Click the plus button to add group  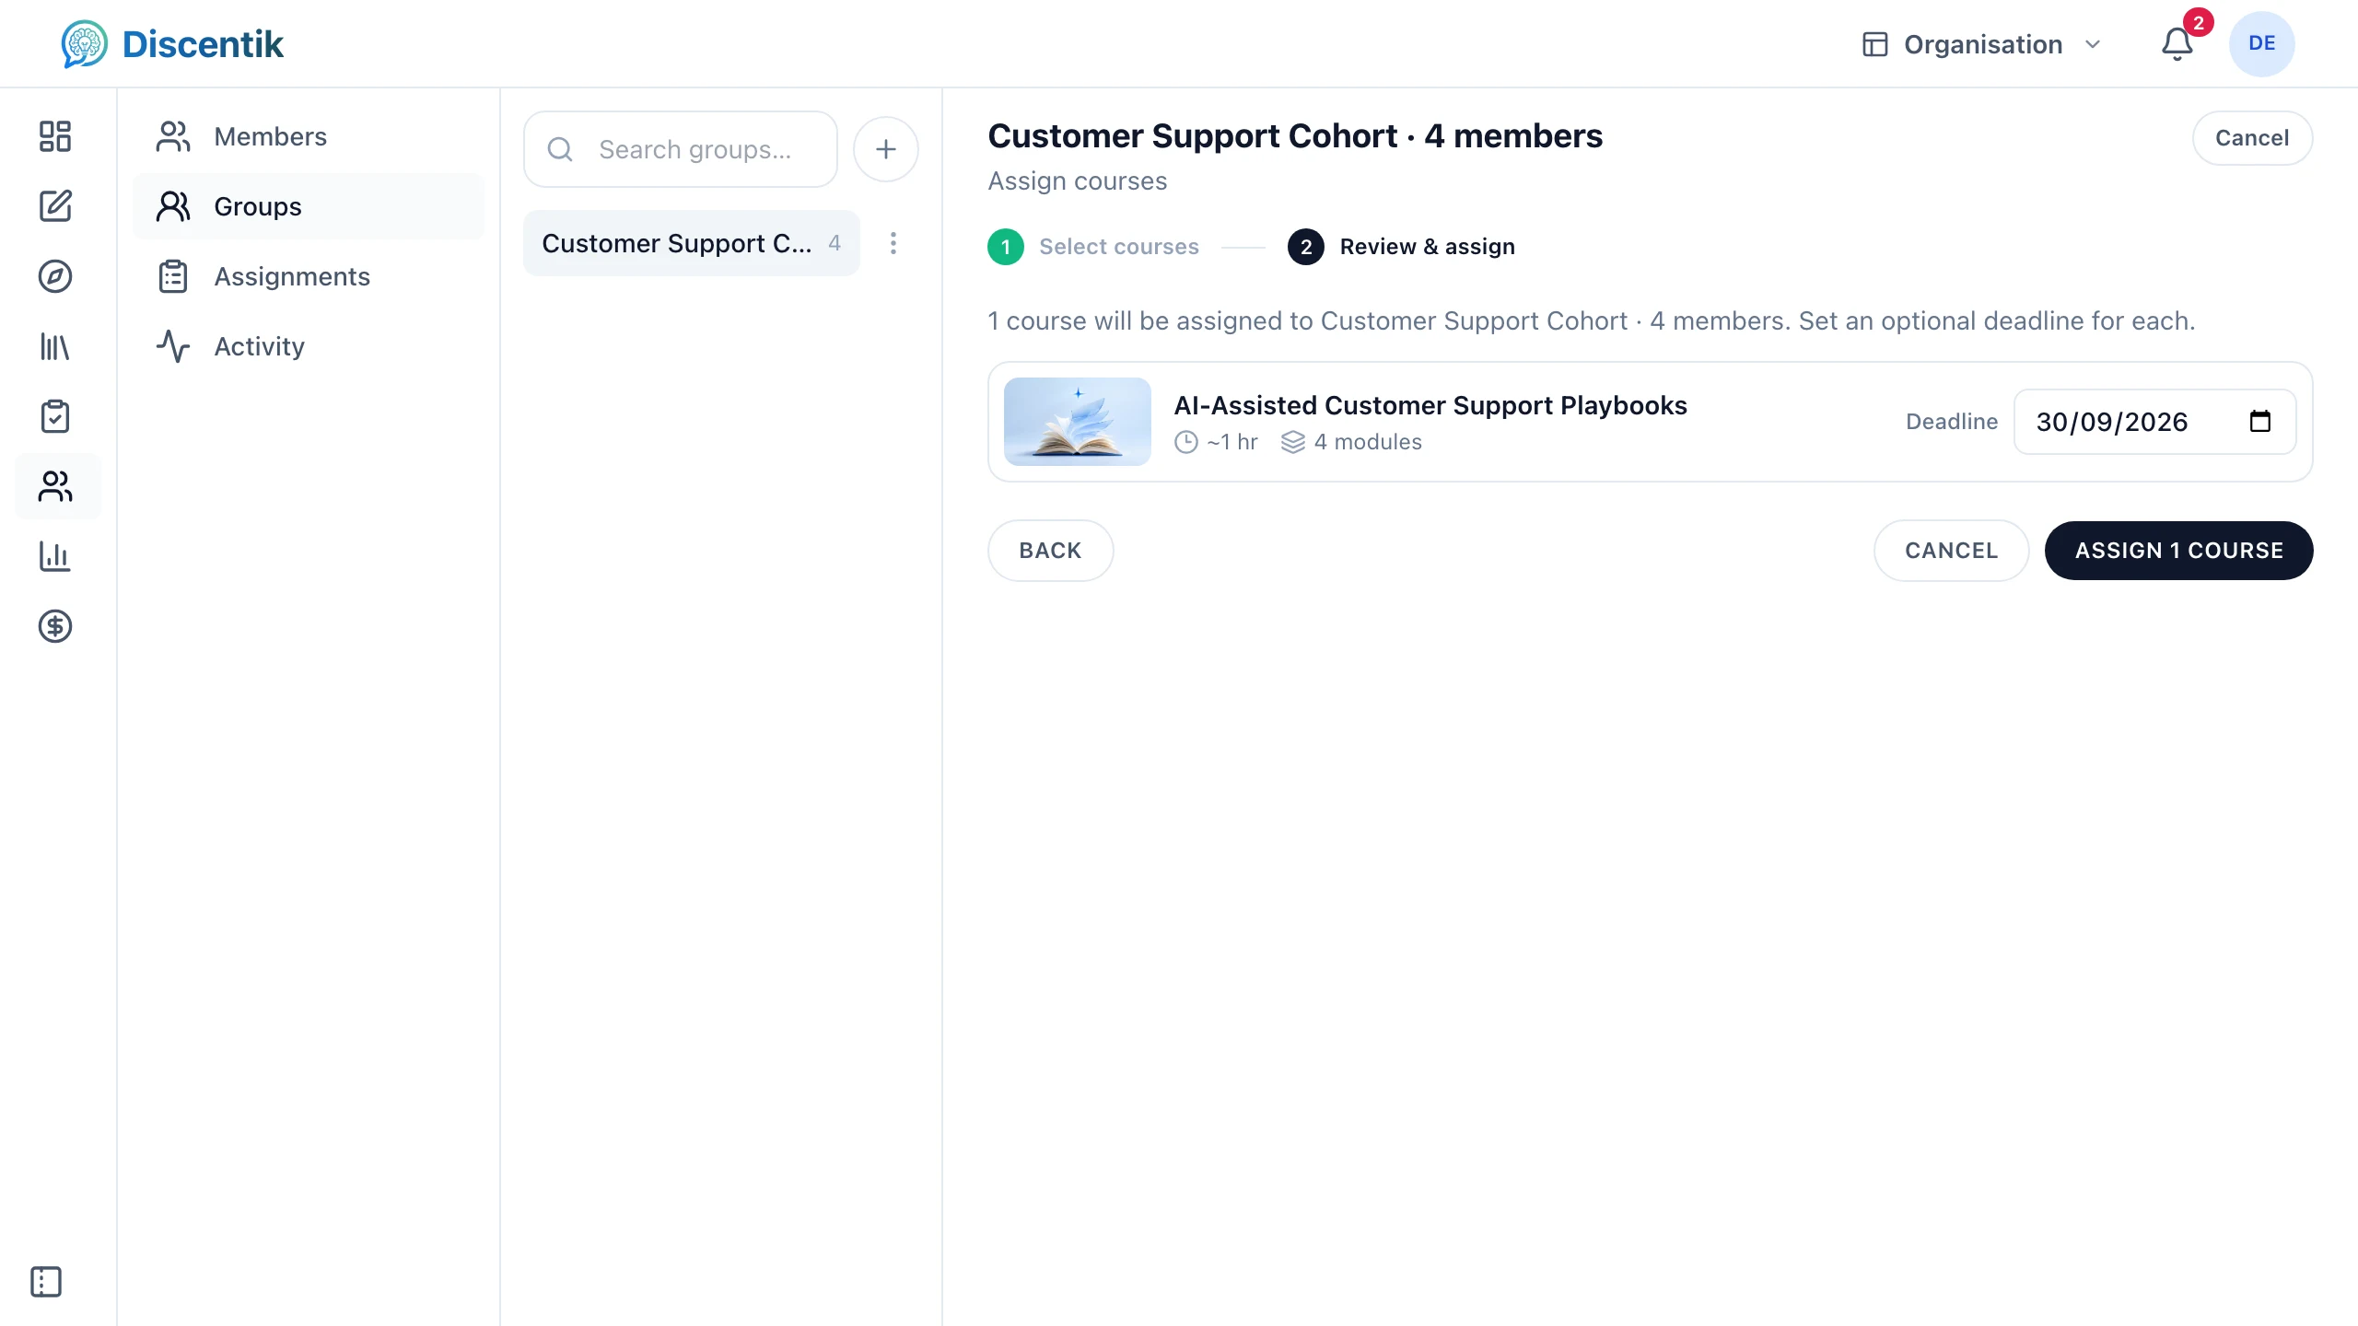click(x=886, y=149)
